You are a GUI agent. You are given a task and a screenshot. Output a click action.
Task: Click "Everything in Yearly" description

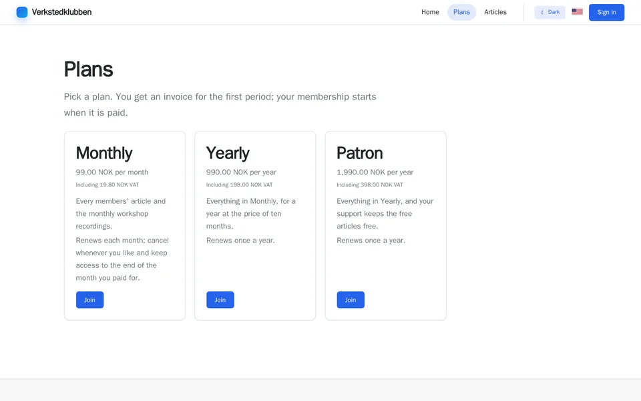tap(385, 214)
